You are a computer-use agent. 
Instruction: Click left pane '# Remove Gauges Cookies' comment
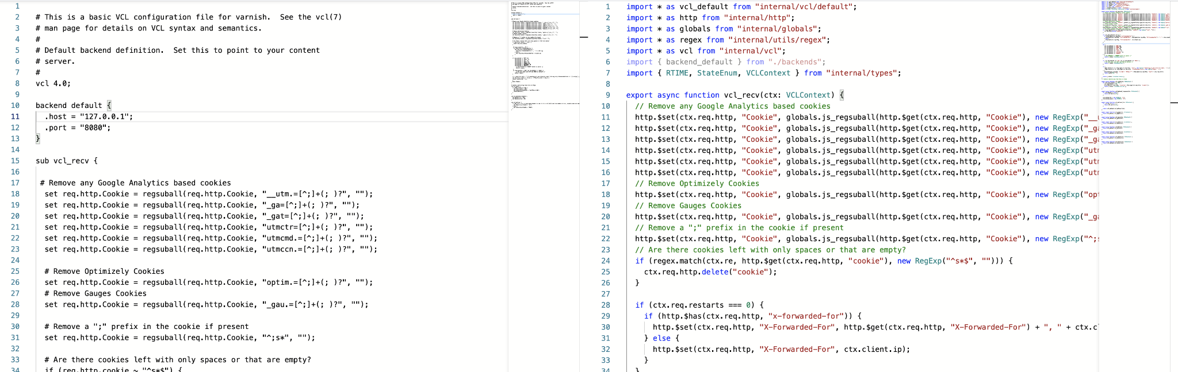click(95, 293)
